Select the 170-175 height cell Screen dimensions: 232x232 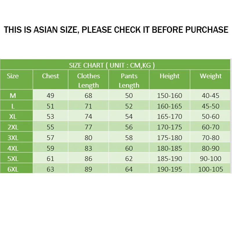coord(170,127)
